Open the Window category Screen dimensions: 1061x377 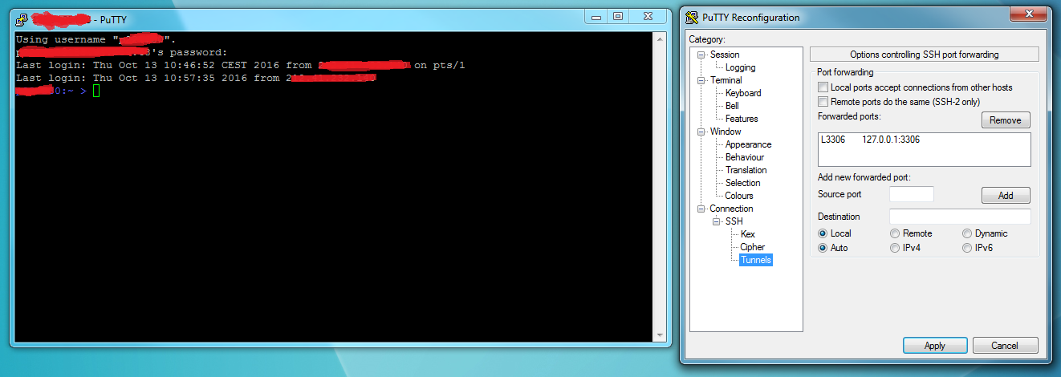pyautogui.click(x=725, y=132)
